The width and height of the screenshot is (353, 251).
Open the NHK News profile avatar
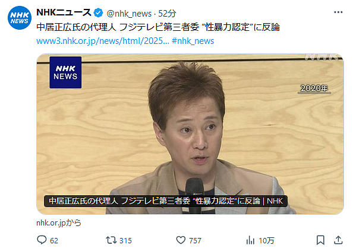[x=20, y=18]
